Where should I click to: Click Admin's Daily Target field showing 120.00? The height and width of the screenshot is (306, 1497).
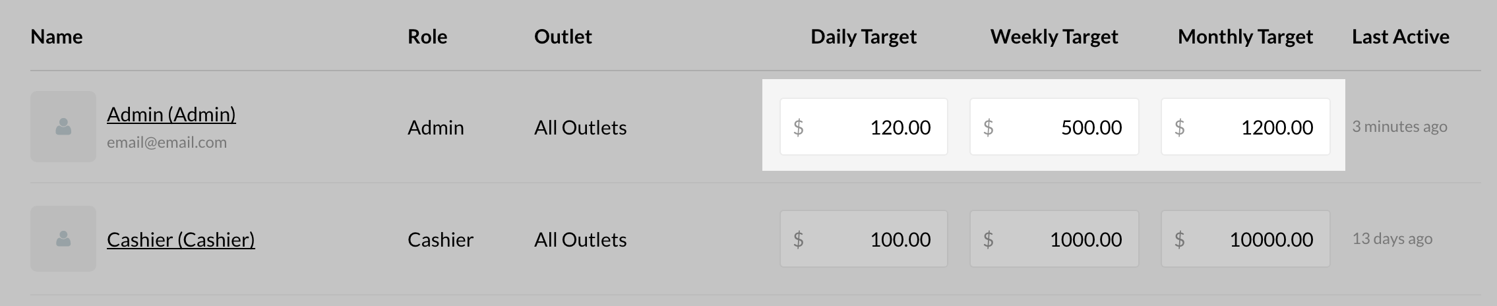coord(864,127)
